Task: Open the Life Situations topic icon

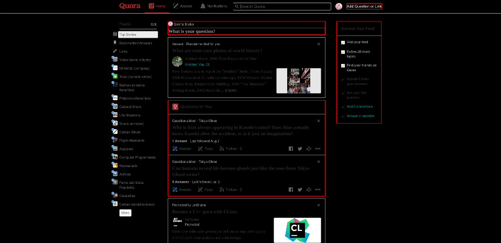Action: coord(115,115)
